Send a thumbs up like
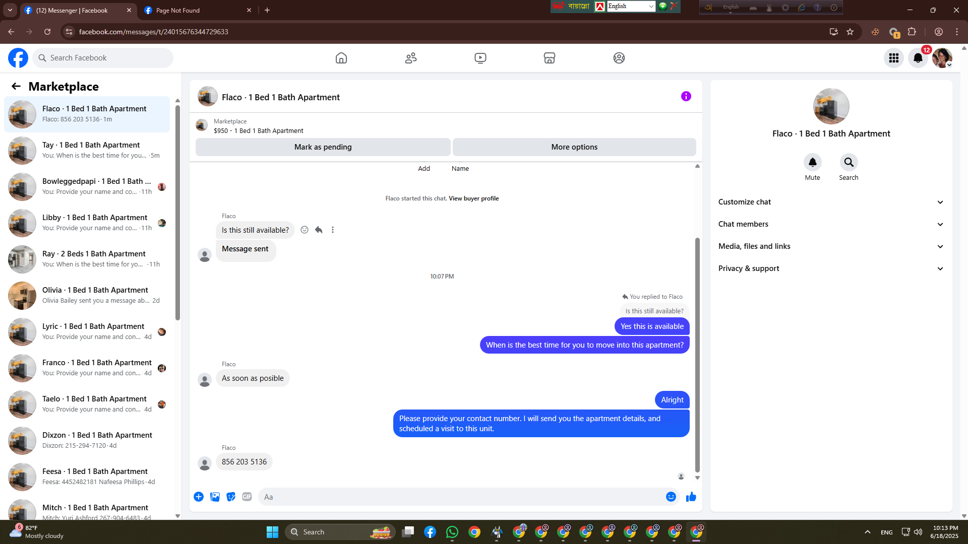 (691, 497)
